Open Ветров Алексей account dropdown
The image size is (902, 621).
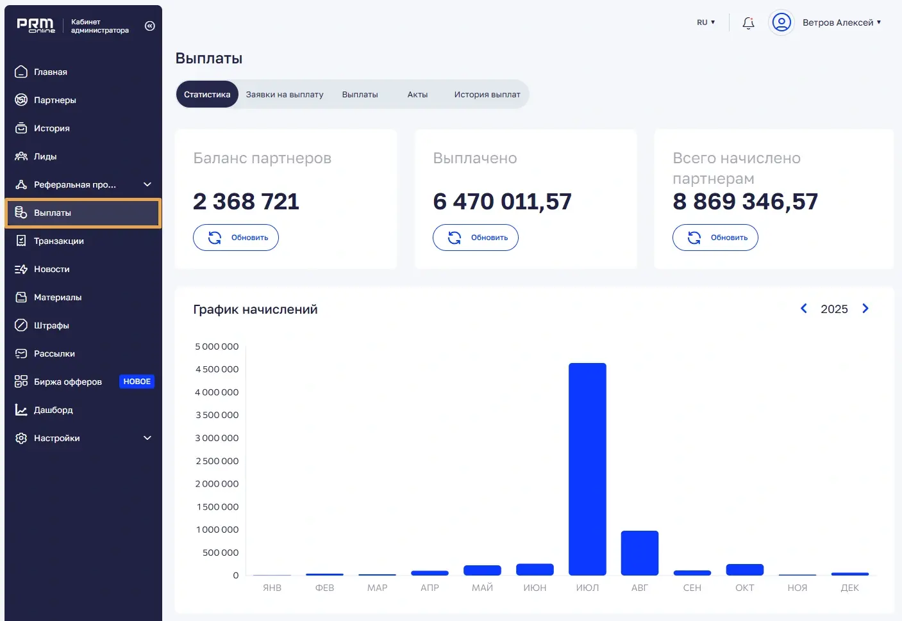coord(842,22)
